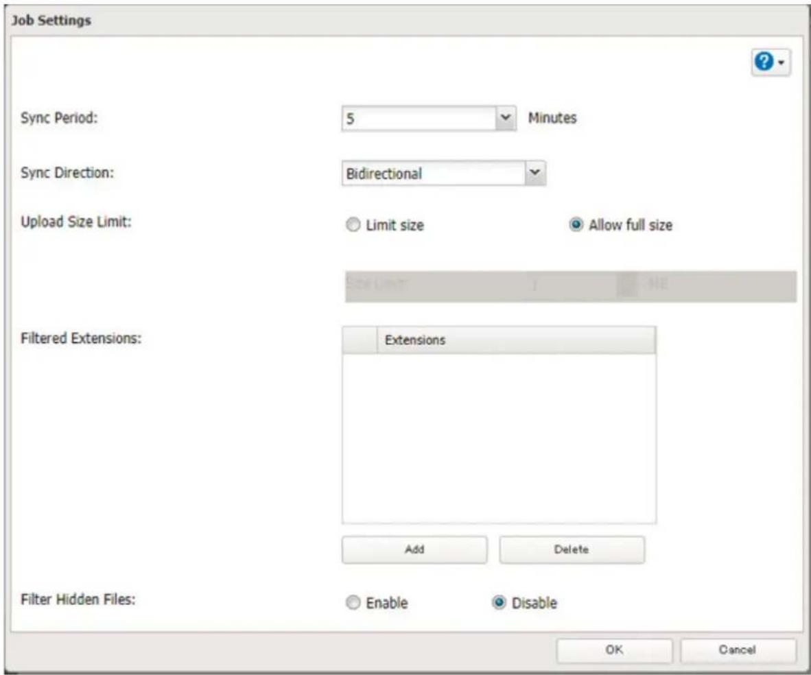811x675 pixels.
Task: Click the Extensions column header
Action: click(516, 340)
